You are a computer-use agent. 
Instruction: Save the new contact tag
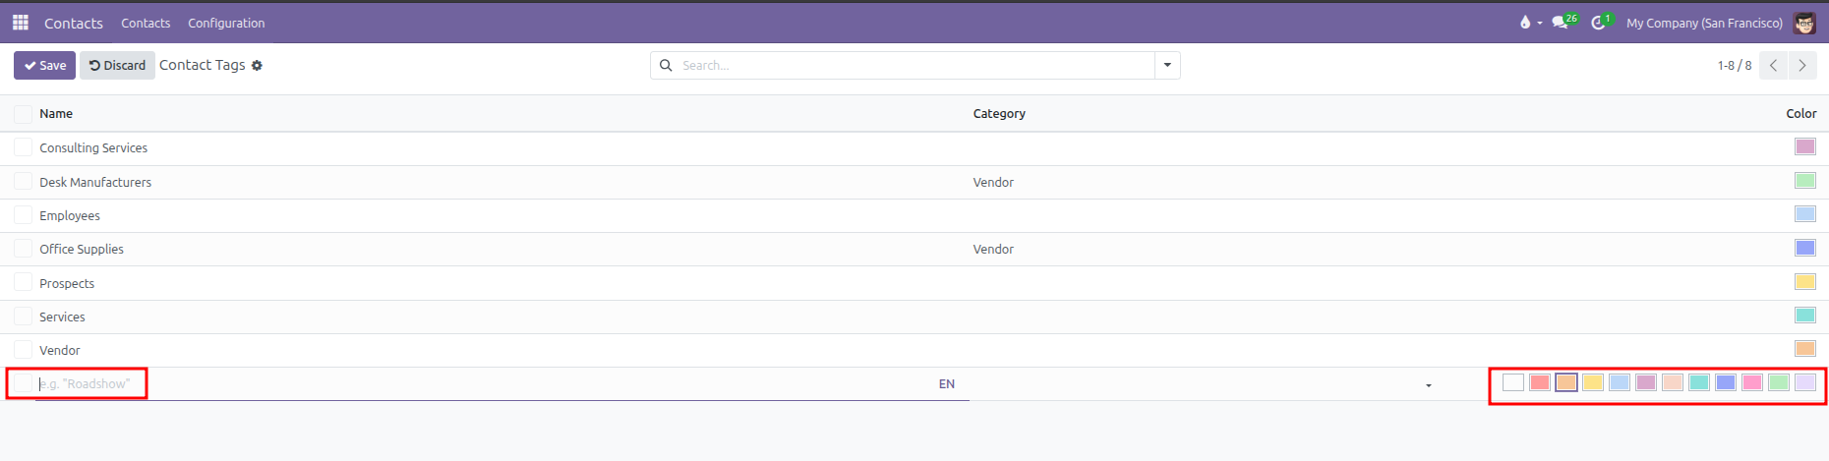[x=44, y=65]
